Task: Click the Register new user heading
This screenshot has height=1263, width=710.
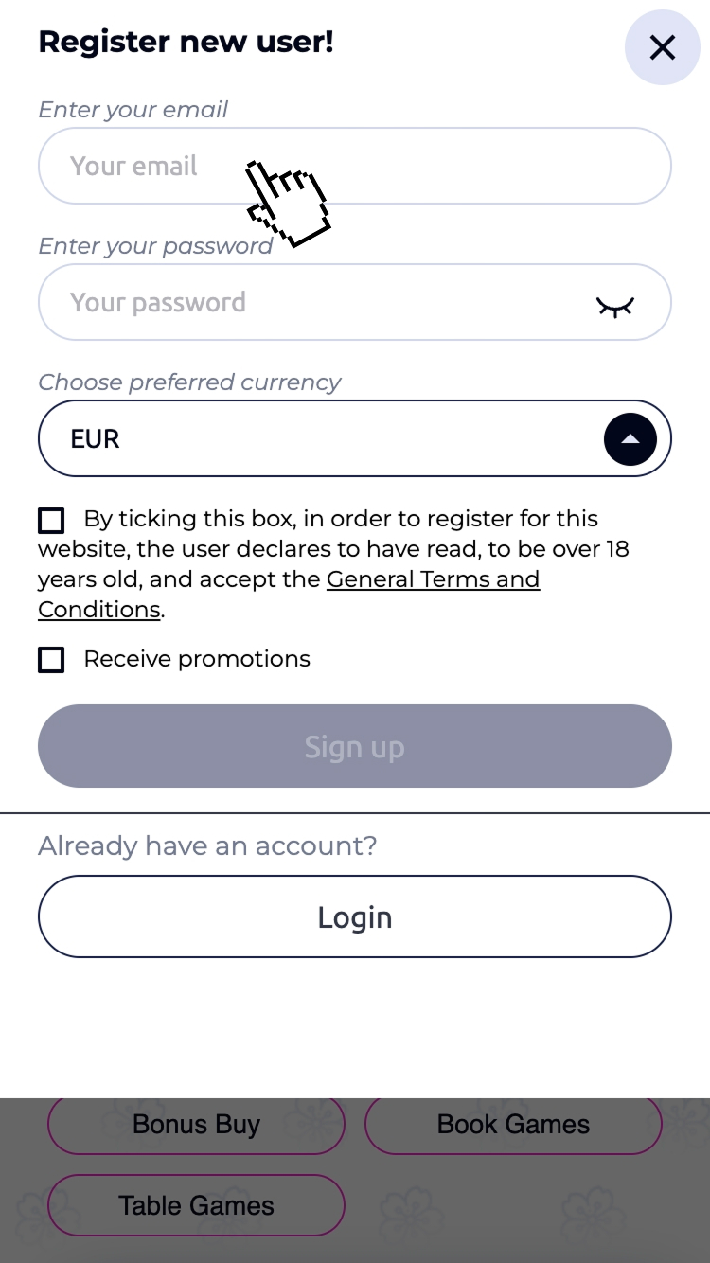Action: (186, 43)
